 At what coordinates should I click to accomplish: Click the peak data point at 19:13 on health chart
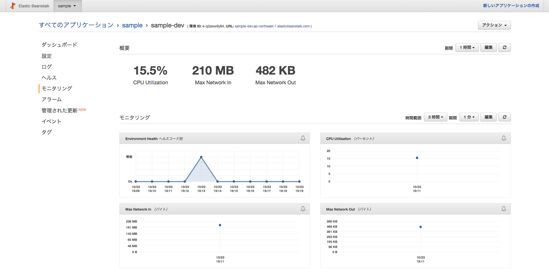pyautogui.click(x=201, y=157)
